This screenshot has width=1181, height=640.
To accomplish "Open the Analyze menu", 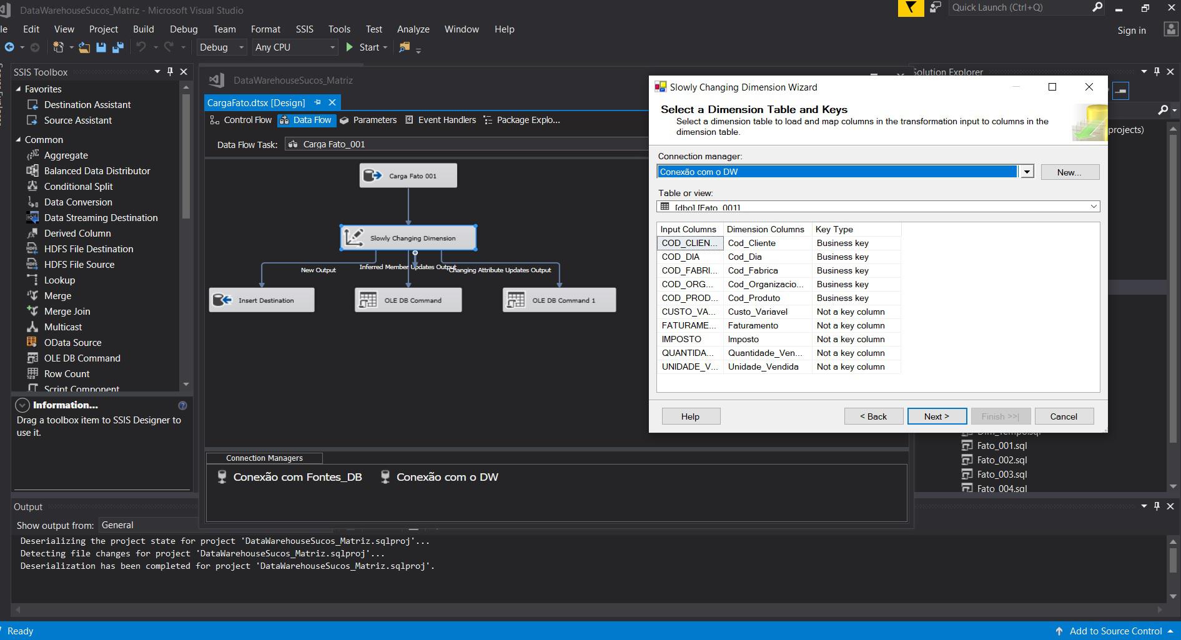I will click(413, 29).
